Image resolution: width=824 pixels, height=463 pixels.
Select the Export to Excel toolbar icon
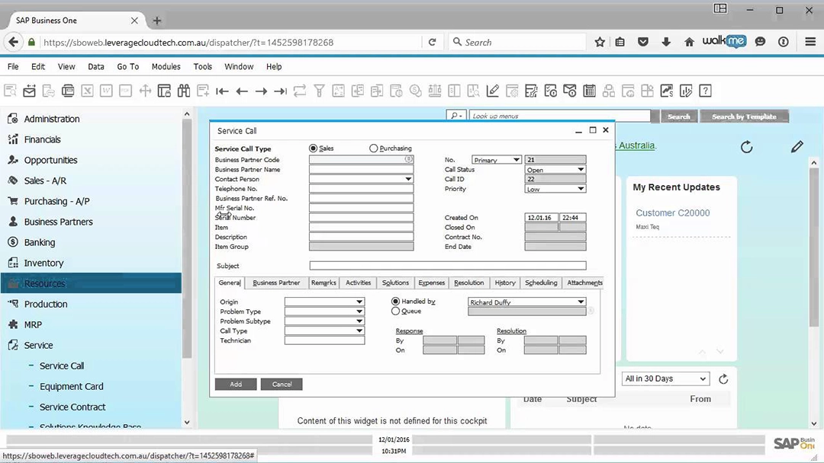pos(85,90)
